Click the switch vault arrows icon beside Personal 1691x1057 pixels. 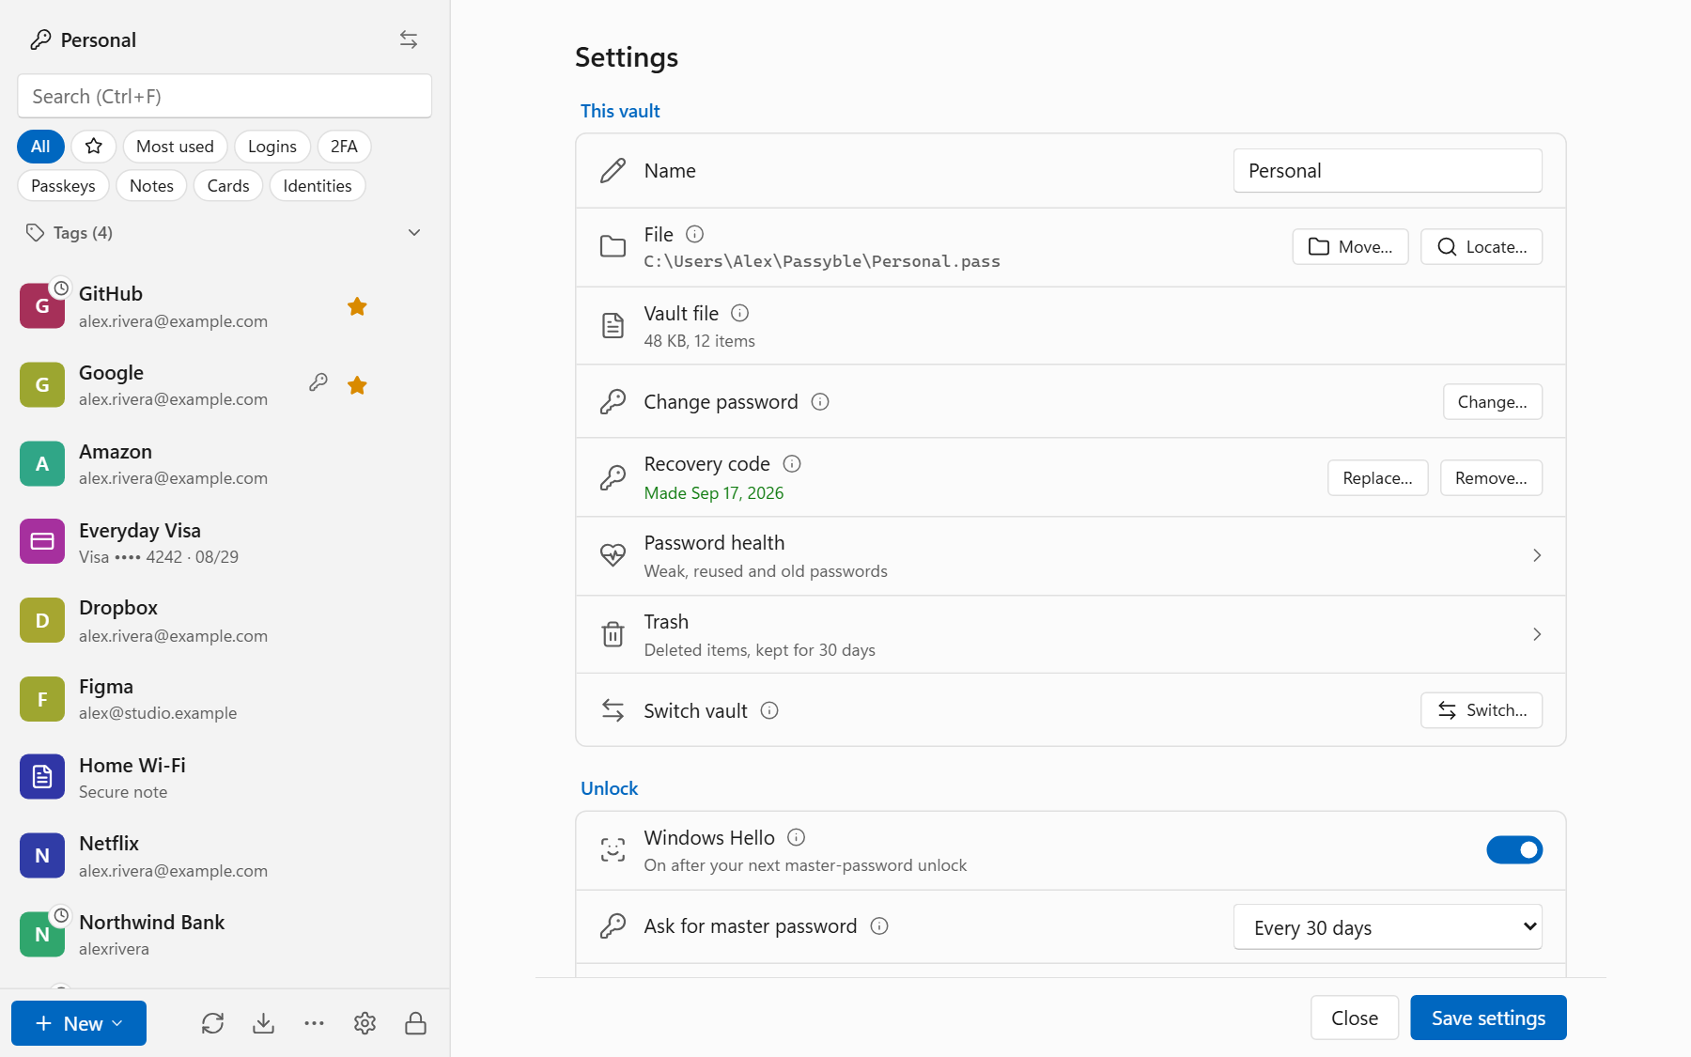coord(409,39)
